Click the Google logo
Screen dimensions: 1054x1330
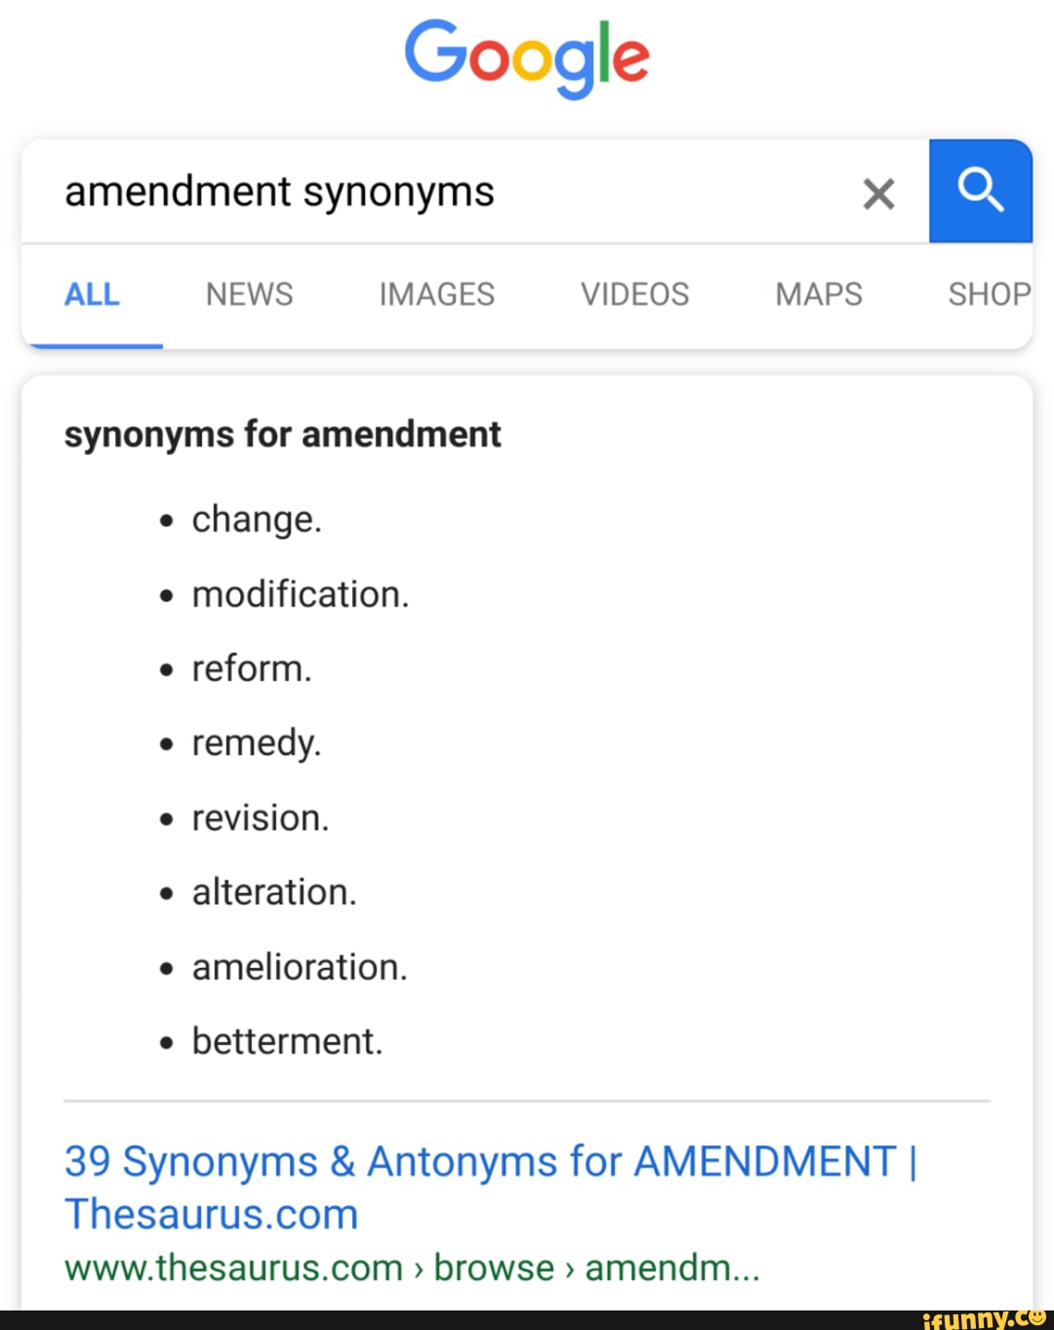click(x=527, y=57)
